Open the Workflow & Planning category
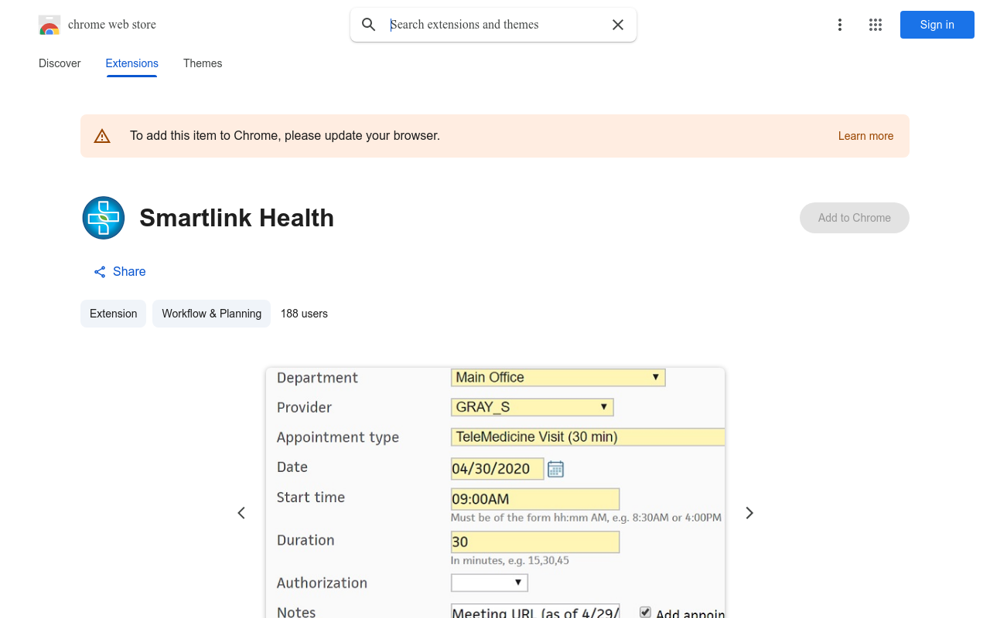Viewport: 990px width, 618px height. click(x=211, y=314)
